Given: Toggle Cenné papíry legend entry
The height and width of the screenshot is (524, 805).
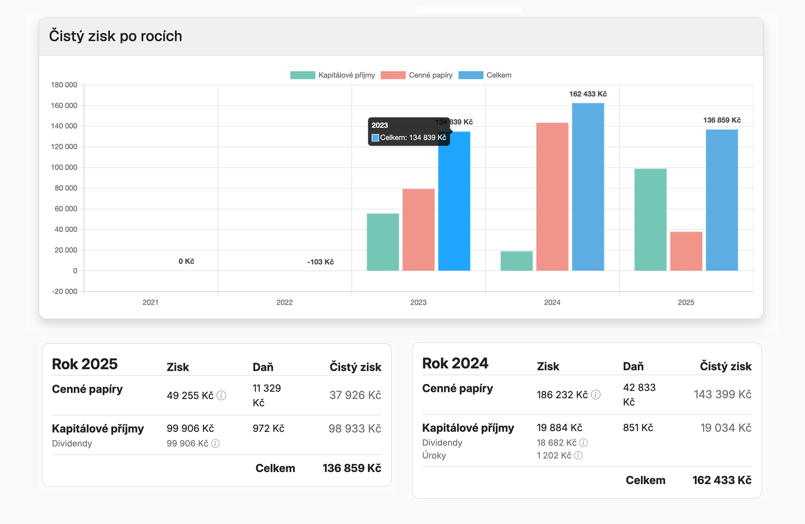Looking at the screenshot, I should pos(417,75).
